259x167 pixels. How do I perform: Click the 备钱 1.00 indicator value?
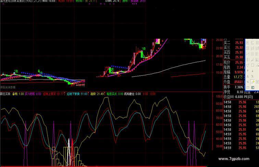point(18,94)
